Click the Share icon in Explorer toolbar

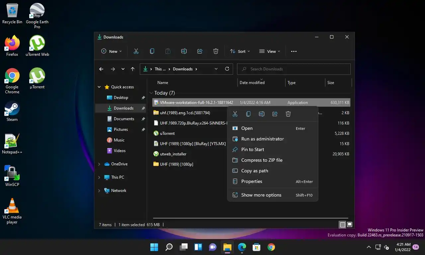point(200,51)
